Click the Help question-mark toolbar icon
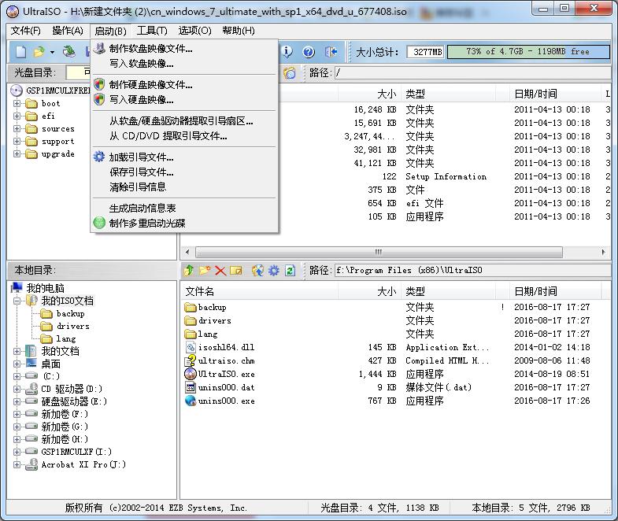The width and height of the screenshot is (618, 521). (x=309, y=52)
